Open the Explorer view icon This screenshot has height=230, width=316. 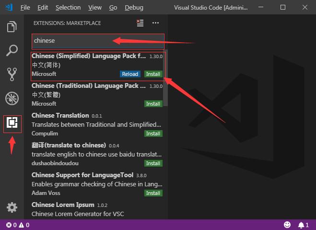pyautogui.click(x=12, y=26)
